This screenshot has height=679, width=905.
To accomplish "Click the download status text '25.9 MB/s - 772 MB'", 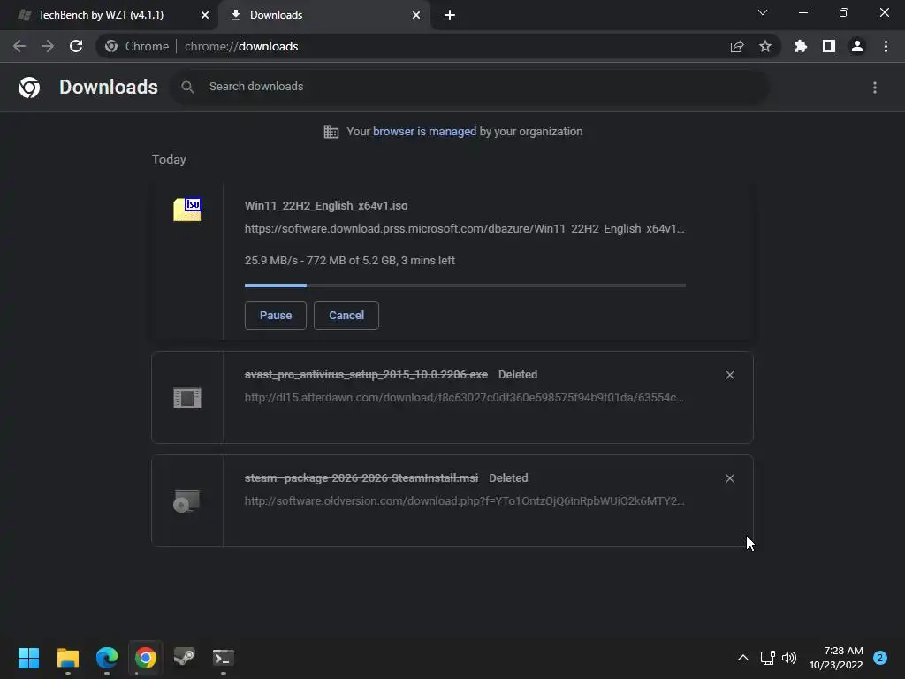I will click(350, 261).
